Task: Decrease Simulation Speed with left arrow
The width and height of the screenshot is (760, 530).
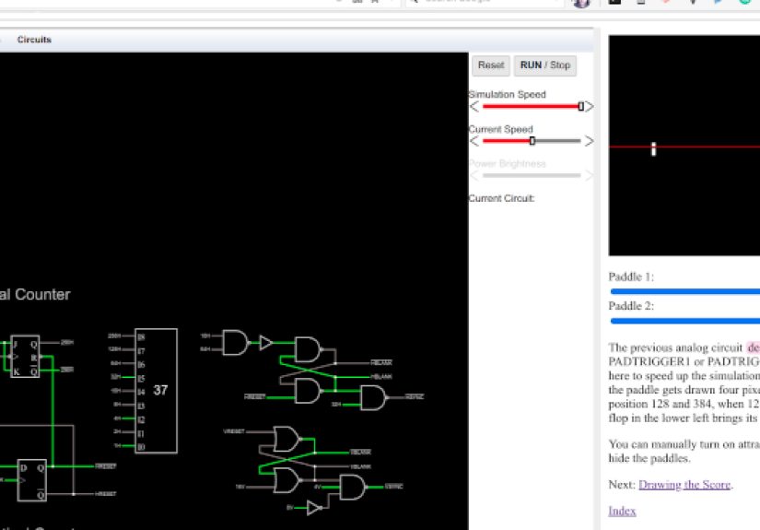Action: (x=474, y=107)
